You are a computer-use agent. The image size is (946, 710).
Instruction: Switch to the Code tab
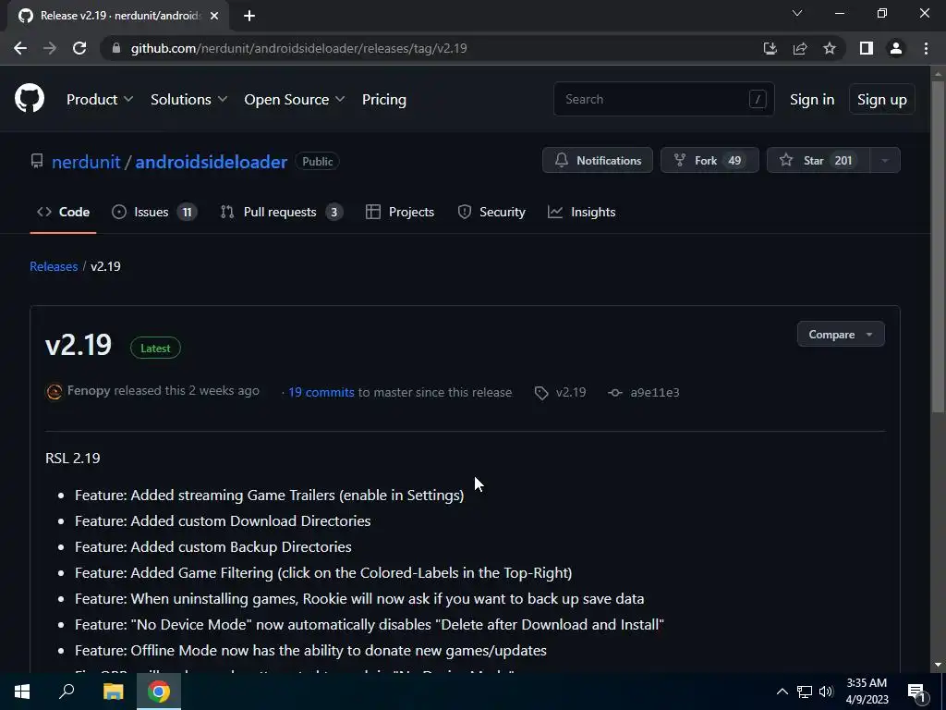coord(64,212)
